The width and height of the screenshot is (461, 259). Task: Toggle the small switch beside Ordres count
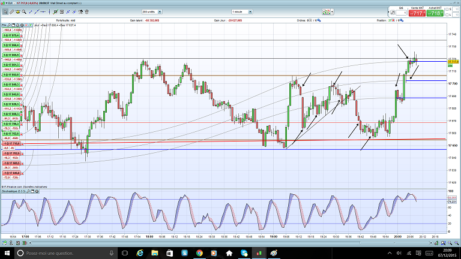tap(310, 20)
